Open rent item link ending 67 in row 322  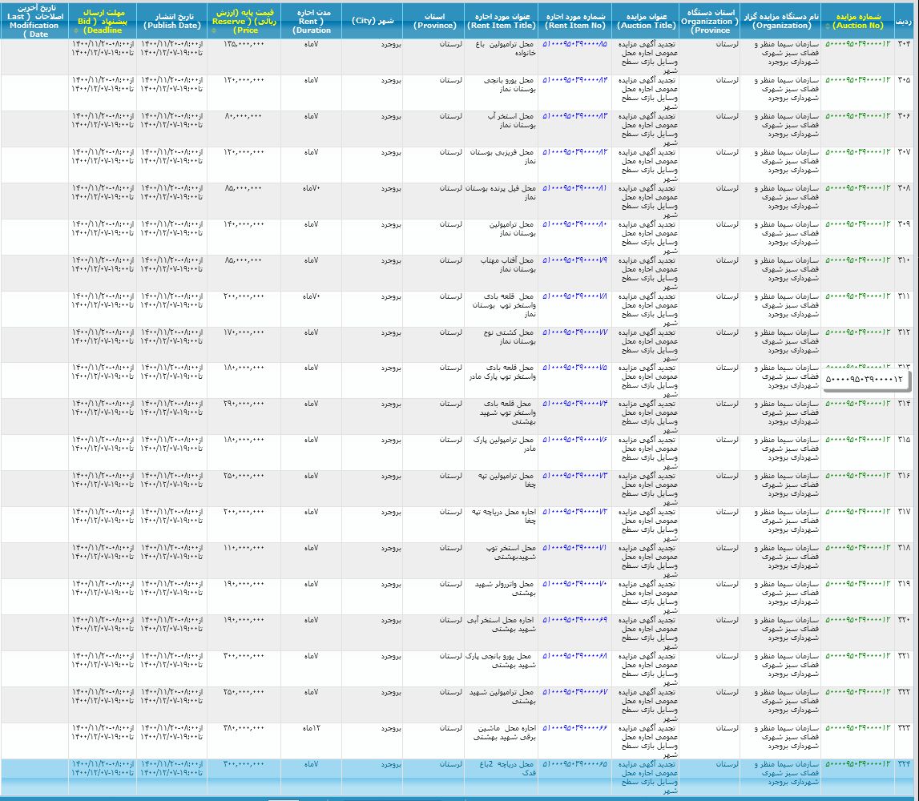click(575, 692)
